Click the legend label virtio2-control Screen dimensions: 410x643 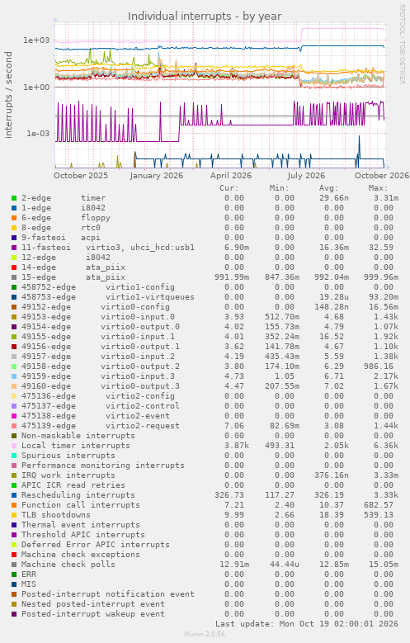pyautogui.click(x=143, y=406)
